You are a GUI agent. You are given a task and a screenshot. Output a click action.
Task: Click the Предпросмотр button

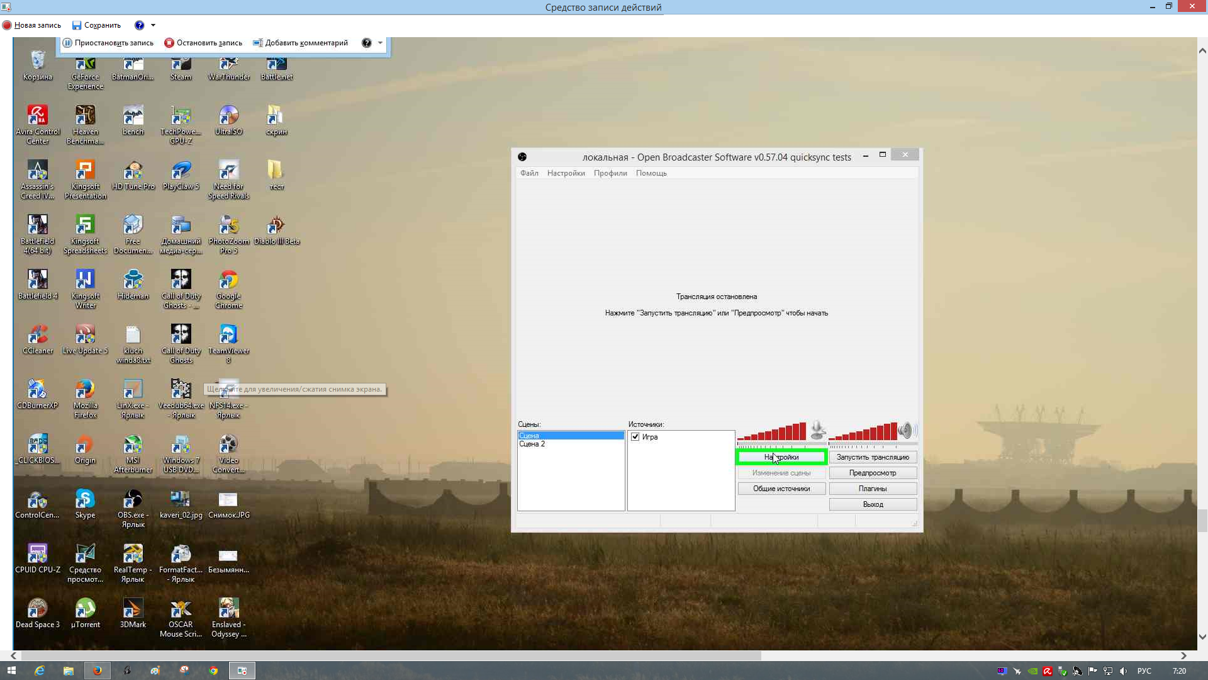point(872,473)
